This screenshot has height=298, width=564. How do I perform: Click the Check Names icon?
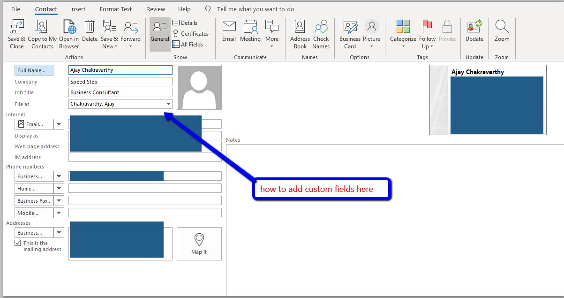point(321,27)
